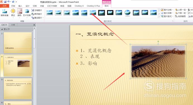Expand the 下移一层 dropdown arrow
The image size is (193, 105).
(x=187, y=13)
